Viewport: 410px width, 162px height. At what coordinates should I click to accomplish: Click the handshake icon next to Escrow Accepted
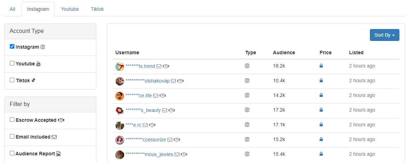61,120
